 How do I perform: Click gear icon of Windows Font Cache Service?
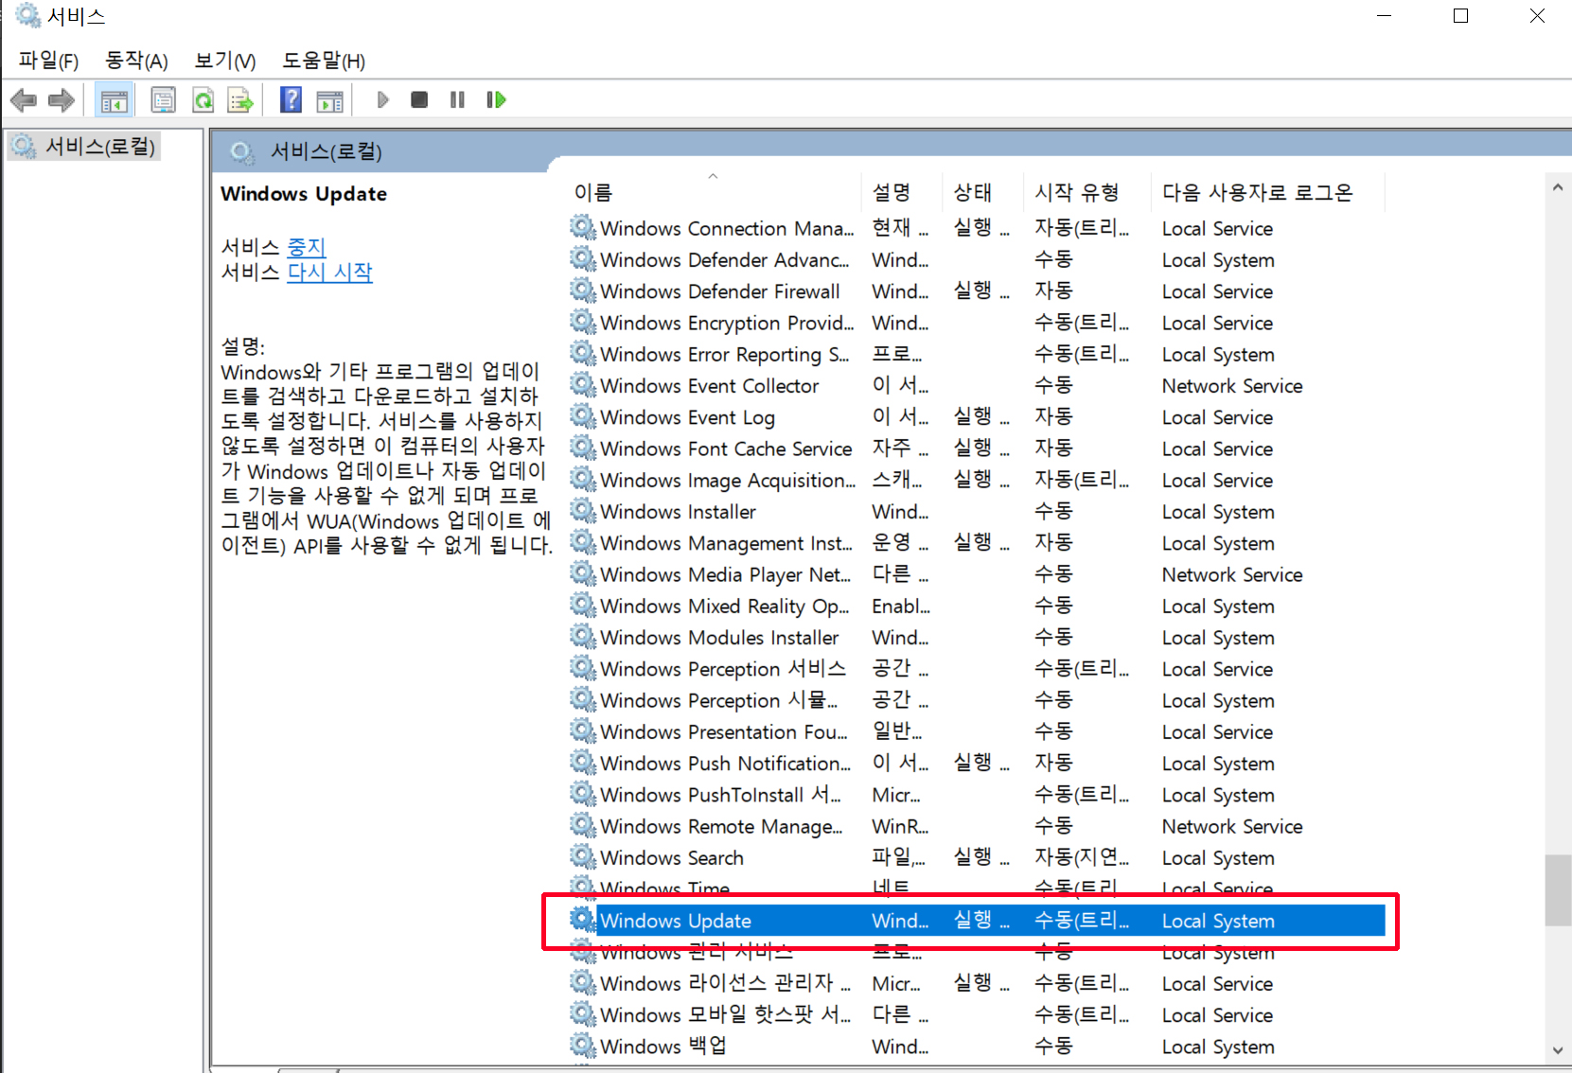coord(583,448)
